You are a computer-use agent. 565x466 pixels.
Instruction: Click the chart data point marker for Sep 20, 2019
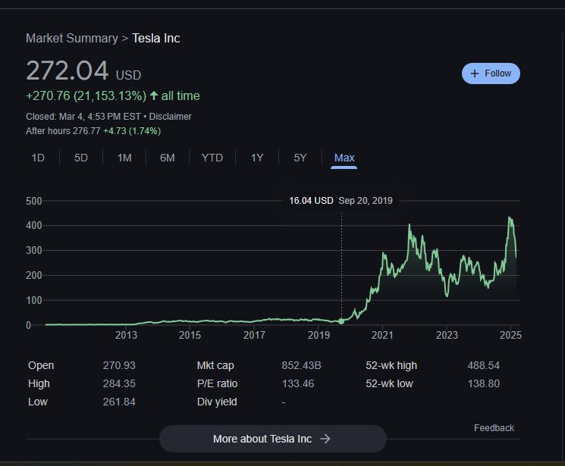(341, 321)
